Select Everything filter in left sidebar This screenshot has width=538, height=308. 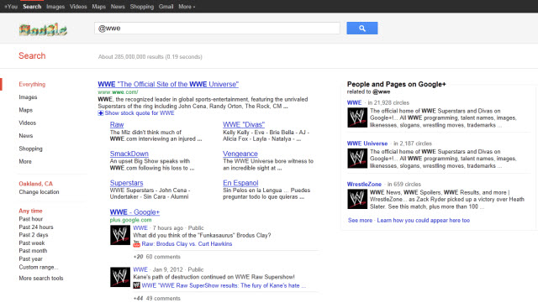point(32,84)
